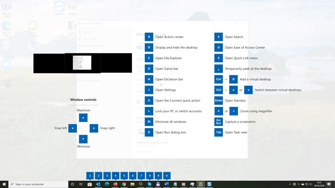Screen dimensions: 335x188
Task: Switch to Word in the taskbar
Action: click(x=166, y=184)
